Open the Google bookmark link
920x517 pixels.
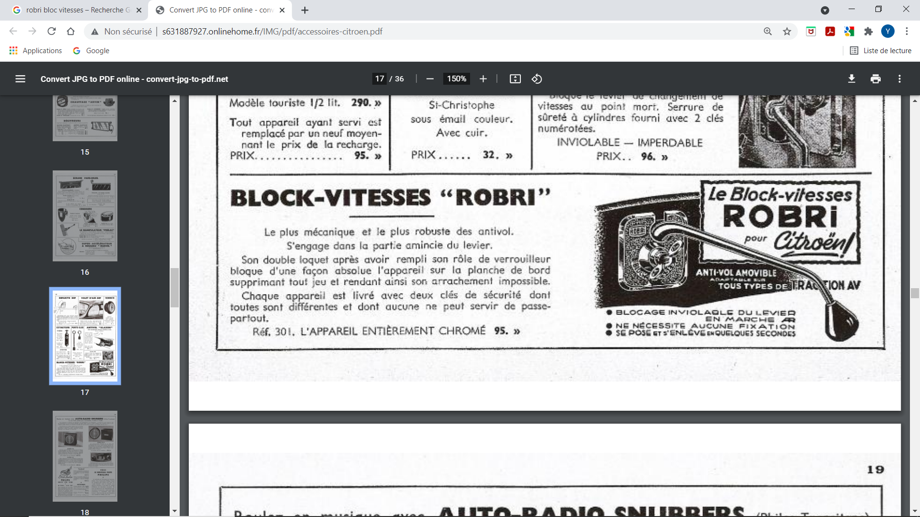91,51
